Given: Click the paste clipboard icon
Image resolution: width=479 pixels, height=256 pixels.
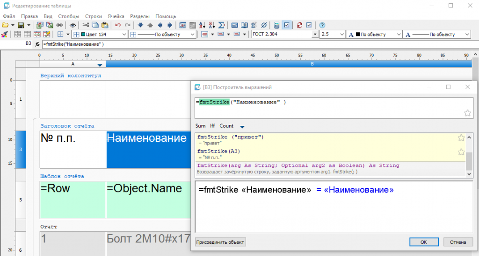Looking at the screenshot, I should coord(105,25).
